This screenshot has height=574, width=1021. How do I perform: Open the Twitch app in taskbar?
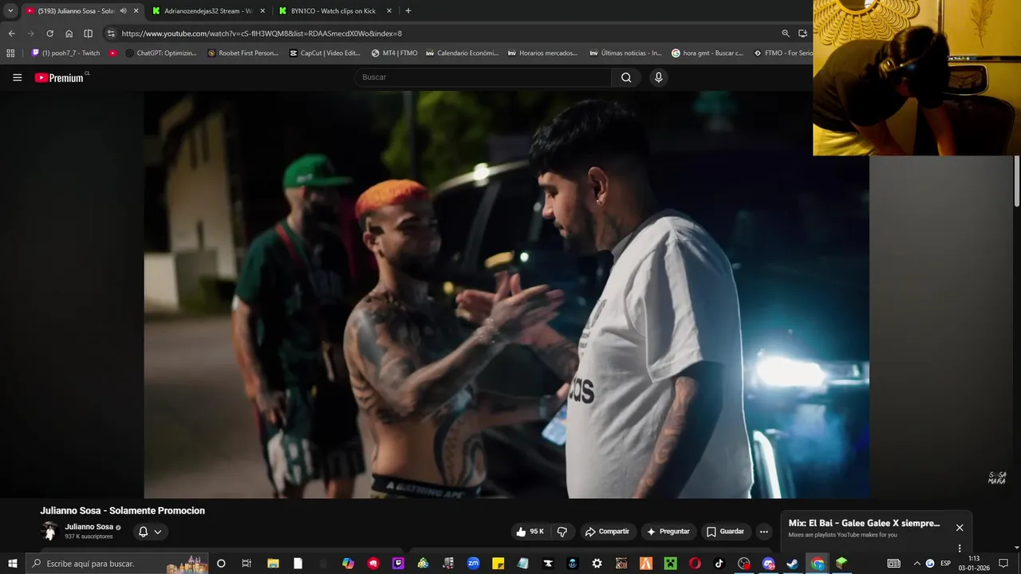coord(398,564)
